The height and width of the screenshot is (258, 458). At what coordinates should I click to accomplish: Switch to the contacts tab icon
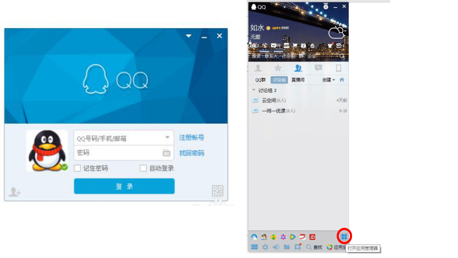258,68
